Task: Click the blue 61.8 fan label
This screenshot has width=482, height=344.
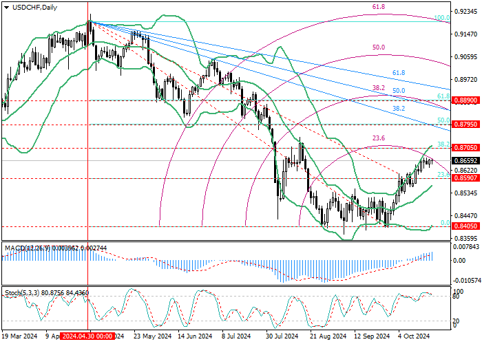Action: 399,73
